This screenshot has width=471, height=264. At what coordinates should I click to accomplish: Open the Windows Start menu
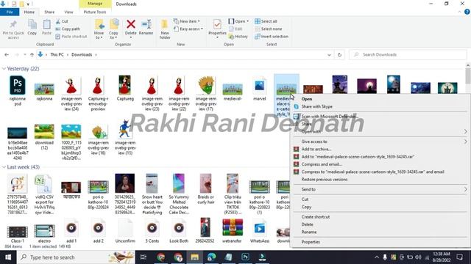point(8,257)
